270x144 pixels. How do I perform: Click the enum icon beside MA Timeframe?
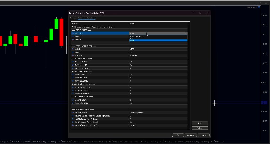[x=73, y=126]
